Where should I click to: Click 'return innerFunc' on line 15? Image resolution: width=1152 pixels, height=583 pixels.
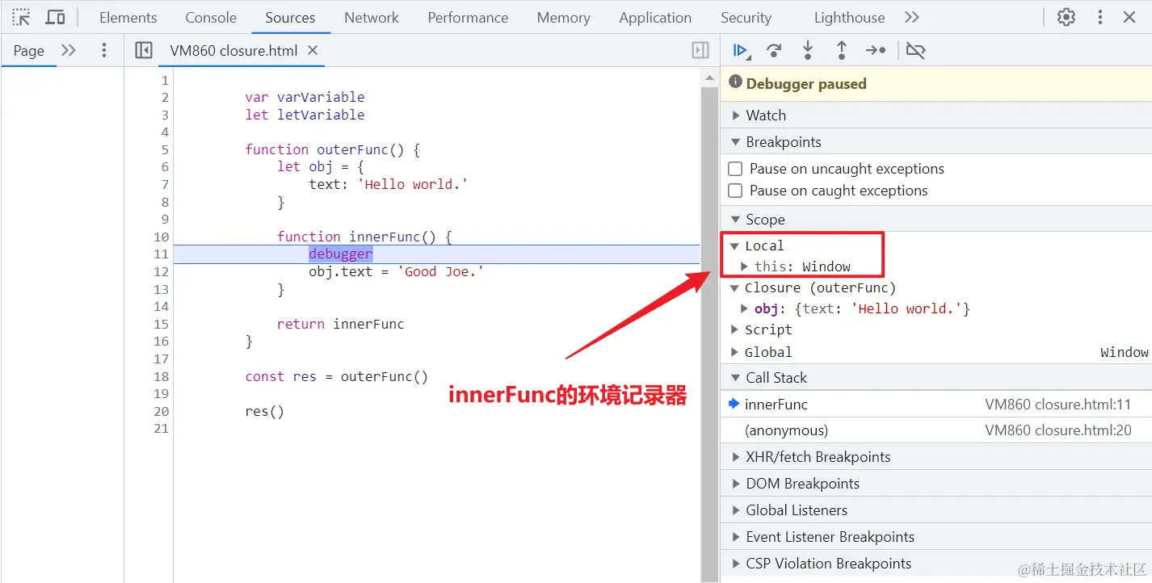pyautogui.click(x=340, y=324)
